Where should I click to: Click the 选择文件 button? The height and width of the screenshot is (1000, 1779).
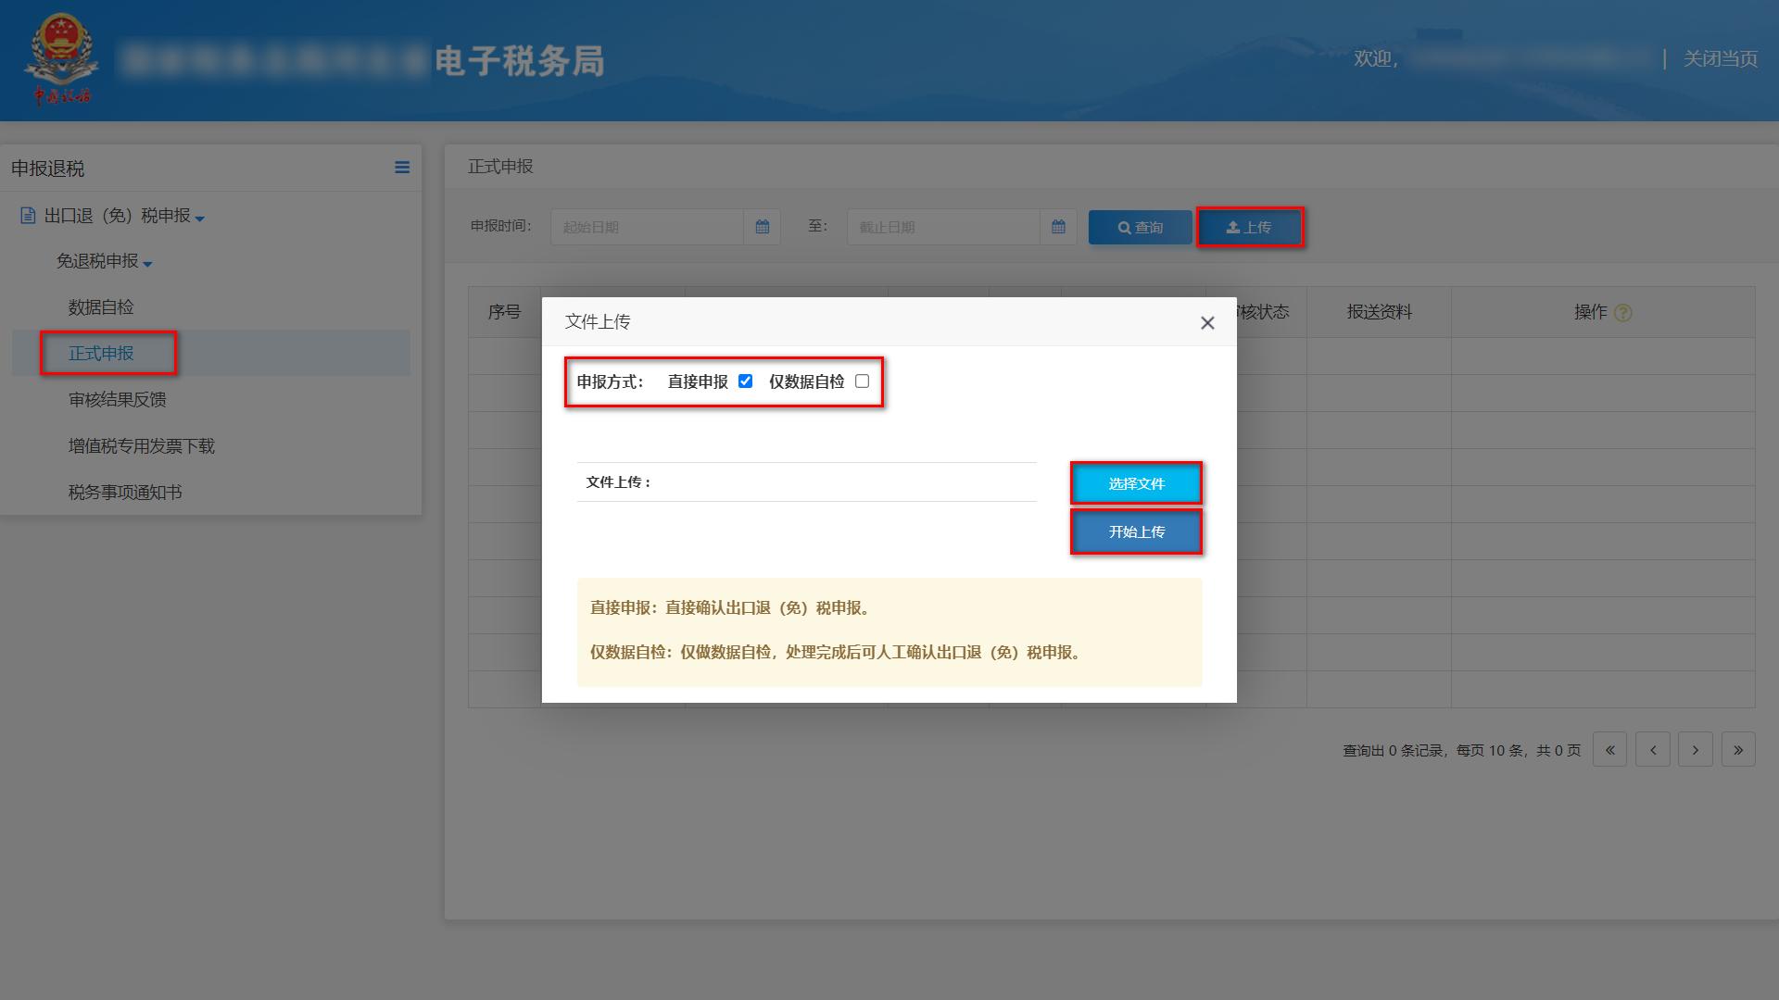1136,482
